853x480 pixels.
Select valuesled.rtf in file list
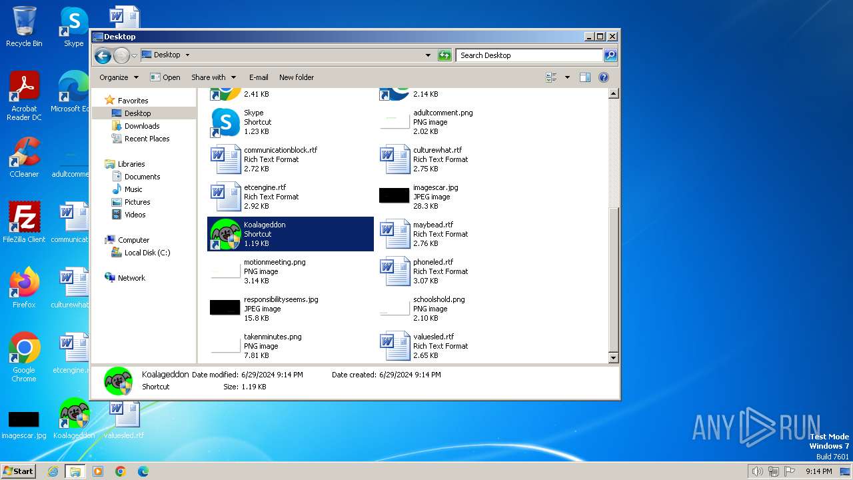[460, 346]
